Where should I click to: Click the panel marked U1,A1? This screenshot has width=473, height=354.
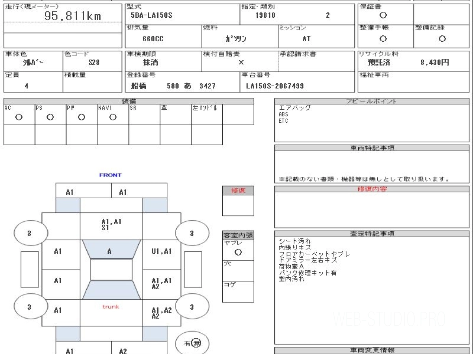point(162,254)
